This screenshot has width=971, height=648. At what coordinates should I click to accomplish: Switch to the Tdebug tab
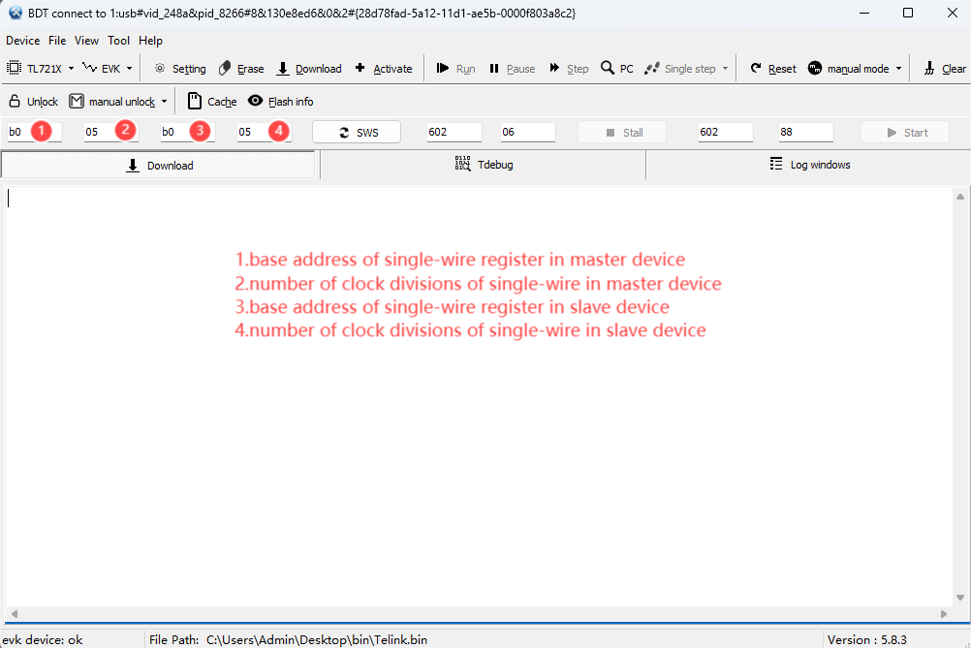[x=483, y=165]
